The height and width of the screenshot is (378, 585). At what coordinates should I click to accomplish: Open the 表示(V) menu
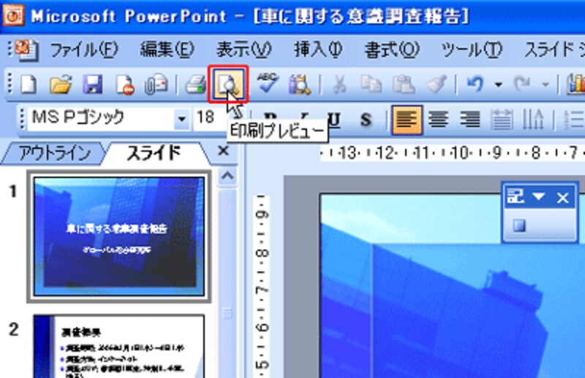244,50
